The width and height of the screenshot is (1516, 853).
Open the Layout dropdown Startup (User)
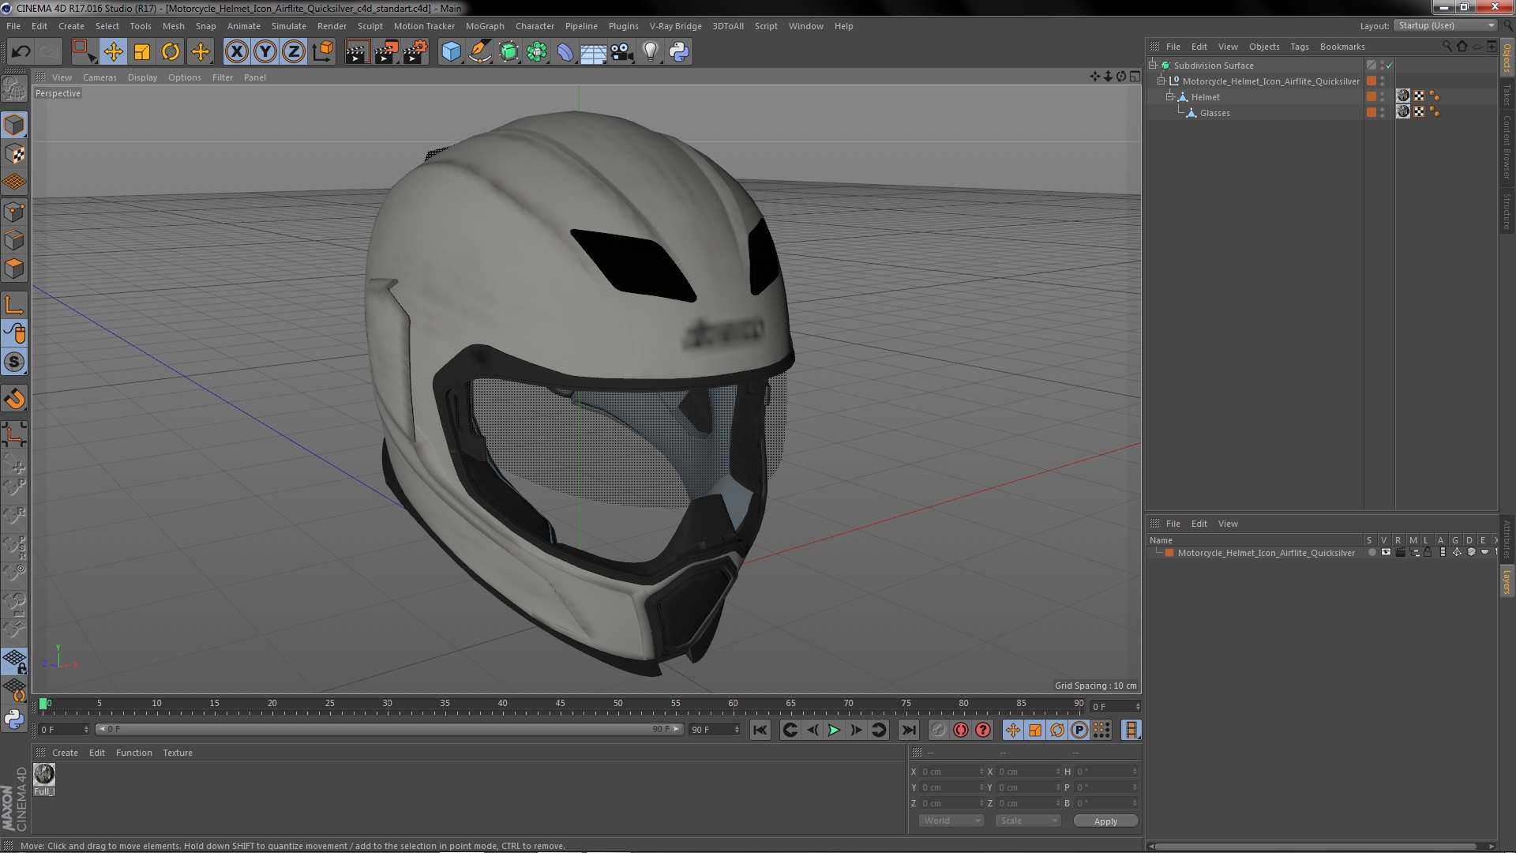coord(1447,26)
